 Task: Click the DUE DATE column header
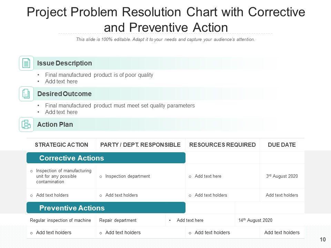282,145
